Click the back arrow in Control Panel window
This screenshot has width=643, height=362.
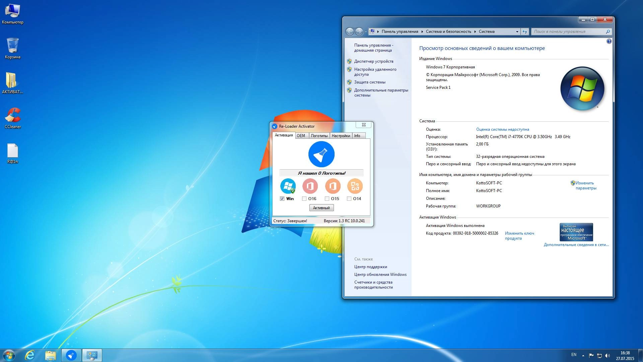pyautogui.click(x=350, y=32)
